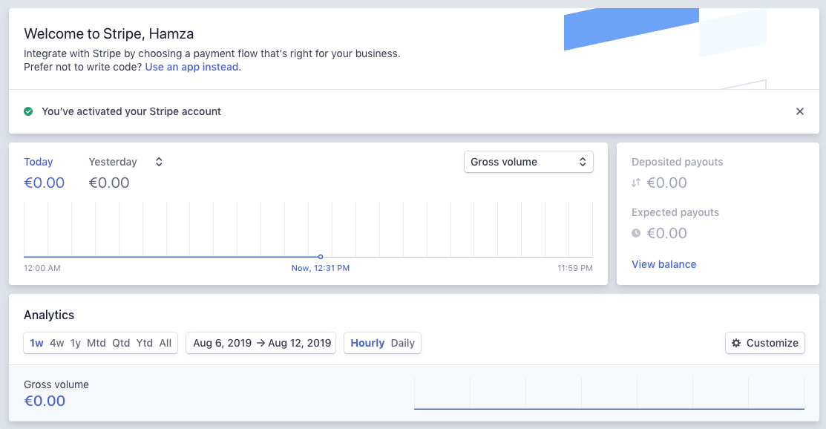Click the 'Welcome to Stripe, Hamza' heading
Screen dimensions: 826x429
109,33
